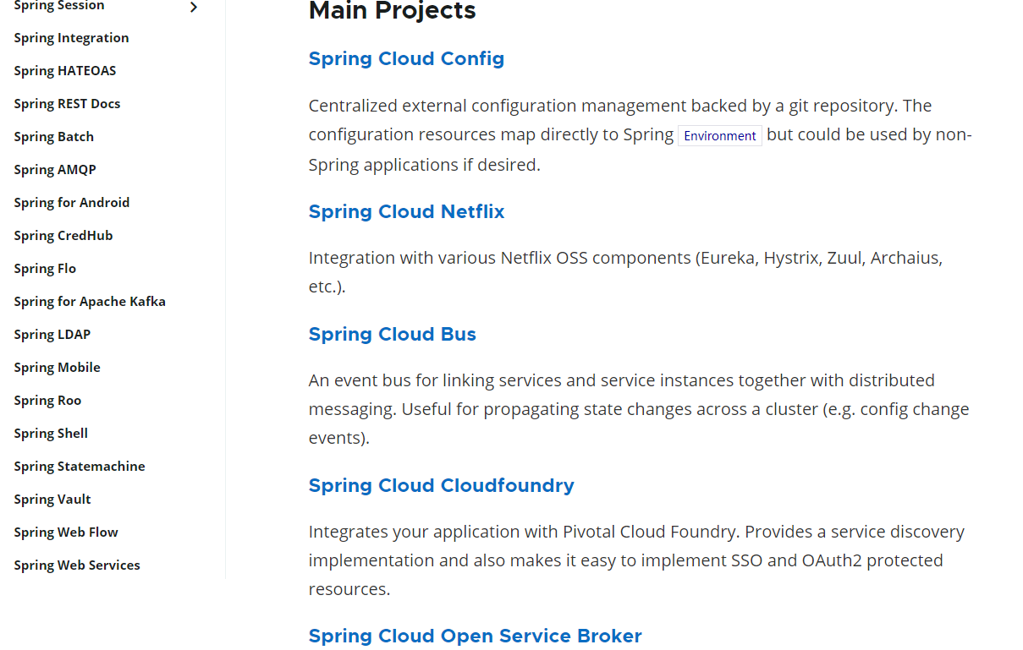Open Spring Session in the sidebar
This screenshot has width=1023, height=650.
[59, 6]
